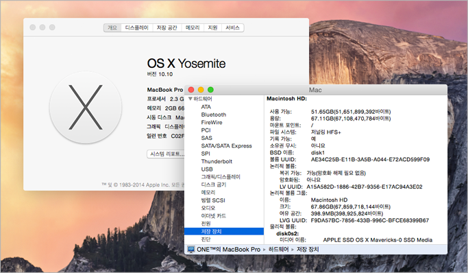The image size is (468, 273).
Task: Select FireWire in the sidebar
Action: click(x=212, y=123)
